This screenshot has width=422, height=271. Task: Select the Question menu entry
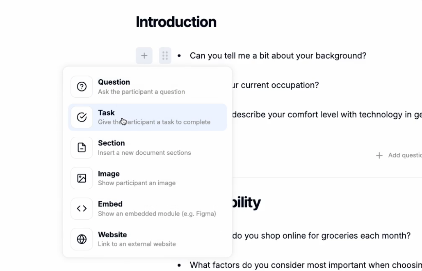(148, 87)
